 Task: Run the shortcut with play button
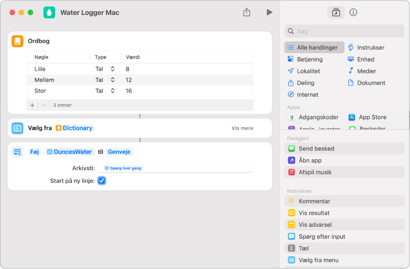[x=270, y=12]
